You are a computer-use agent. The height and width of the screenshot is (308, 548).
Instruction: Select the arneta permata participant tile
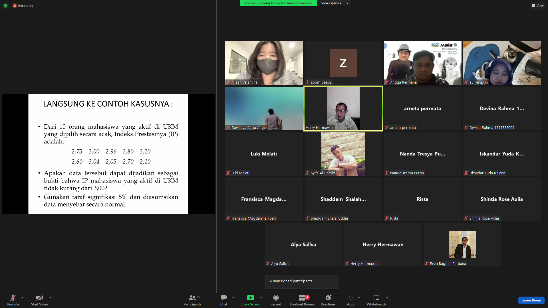click(422, 108)
